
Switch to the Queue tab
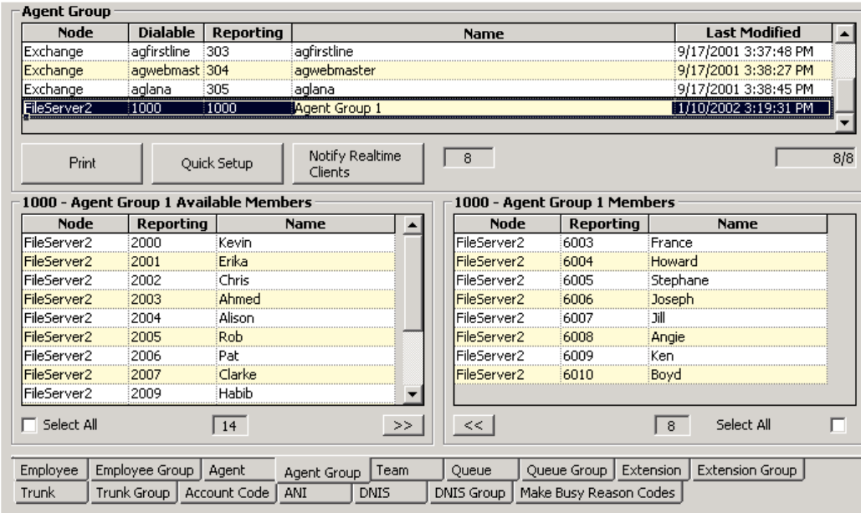[x=482, y=470]
